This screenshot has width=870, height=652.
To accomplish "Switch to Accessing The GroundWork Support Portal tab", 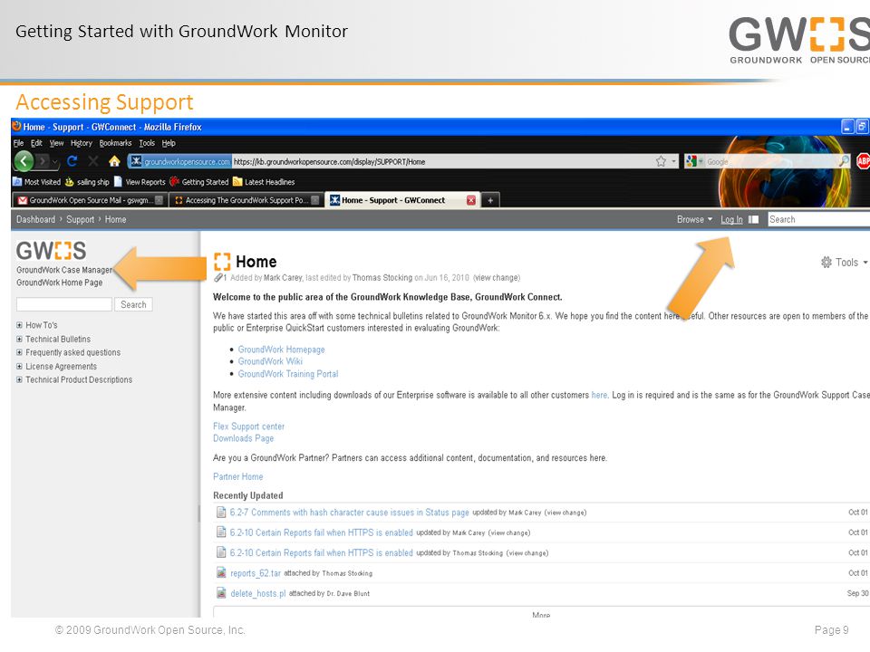I will [x=246, y=200].
